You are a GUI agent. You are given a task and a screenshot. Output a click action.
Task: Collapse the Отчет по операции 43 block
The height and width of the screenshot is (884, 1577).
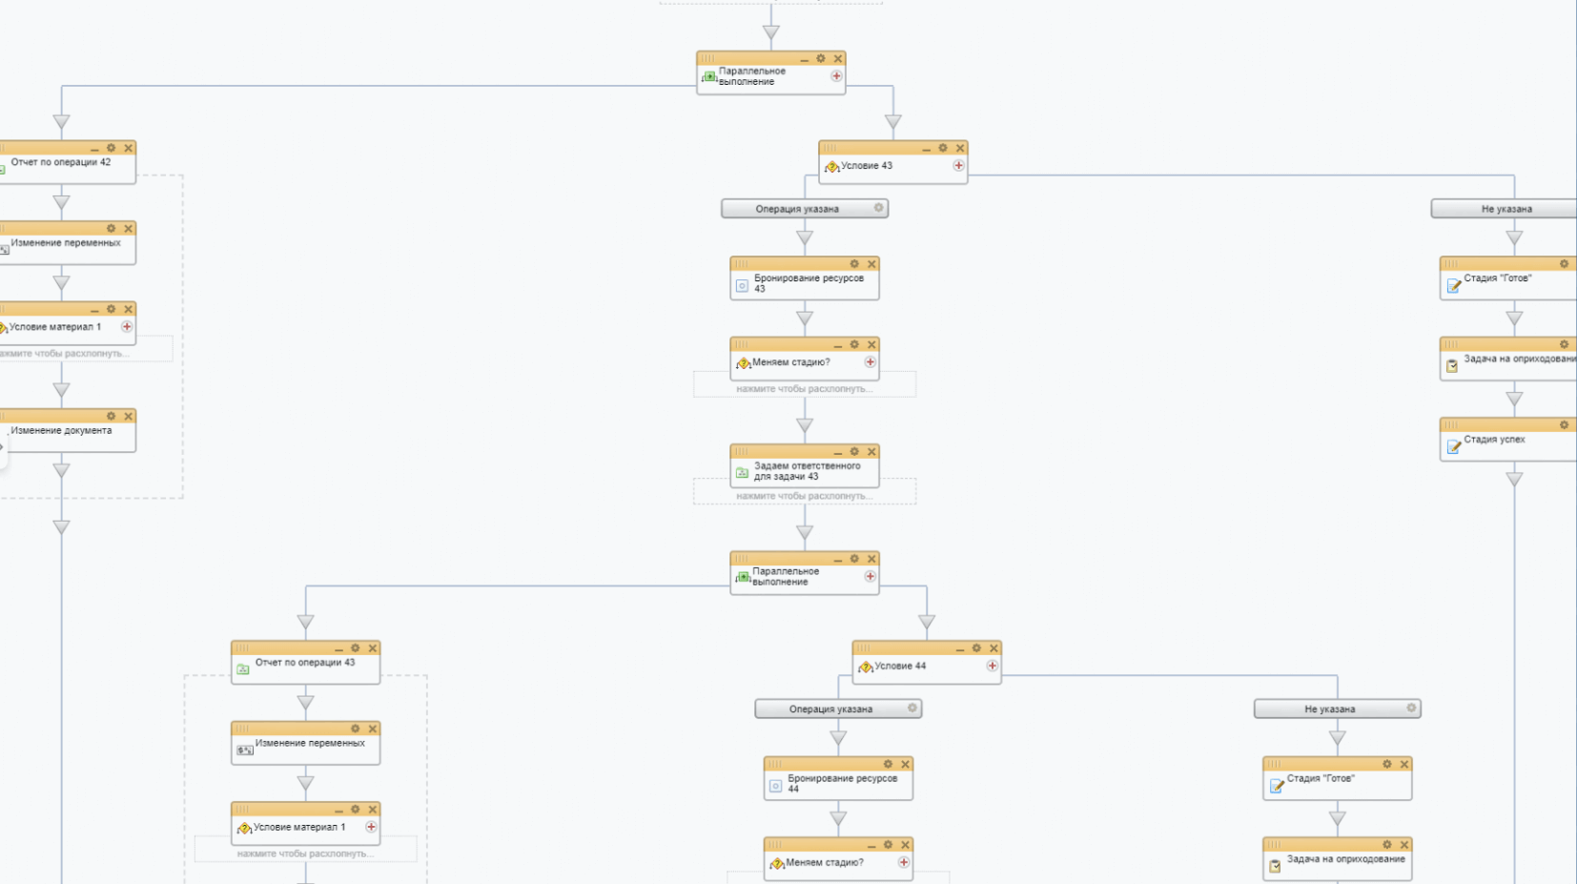[338, 649]
